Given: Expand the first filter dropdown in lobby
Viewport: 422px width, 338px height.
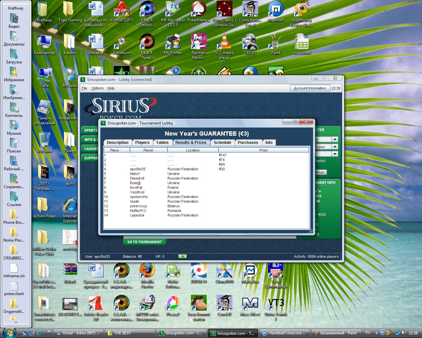Looking at the screenshot, I should coord(335,139).
